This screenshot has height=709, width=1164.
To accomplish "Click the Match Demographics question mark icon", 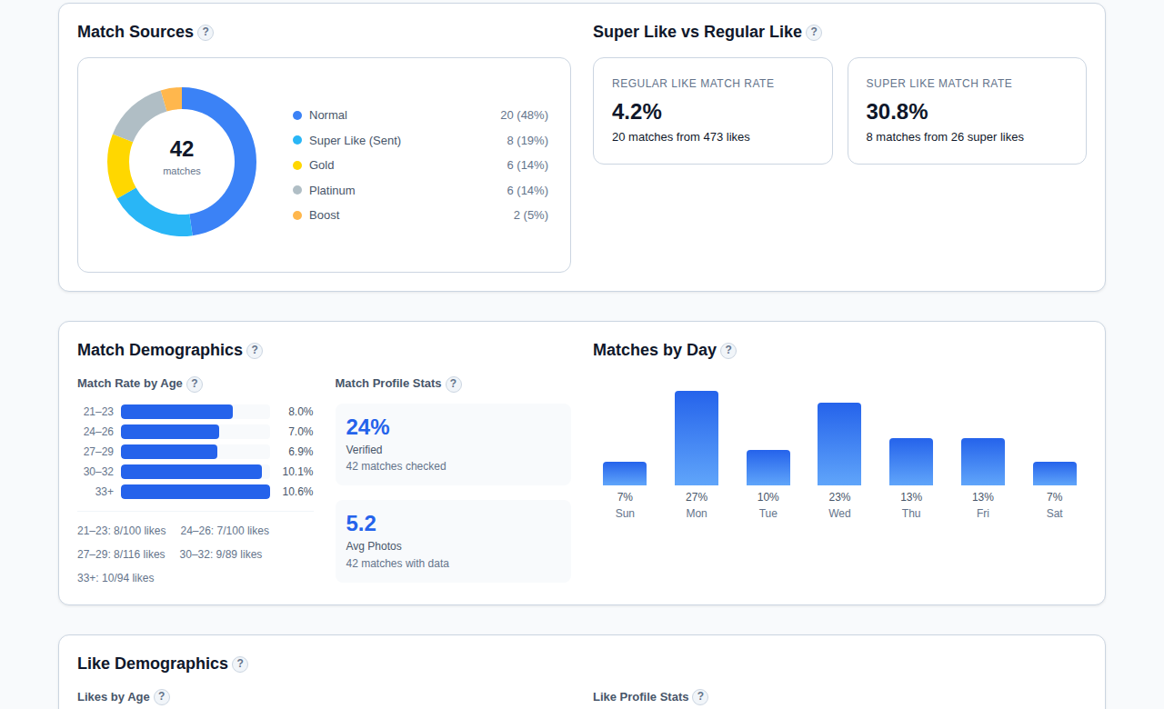I will pyautogui.click(x=256, y=350).
